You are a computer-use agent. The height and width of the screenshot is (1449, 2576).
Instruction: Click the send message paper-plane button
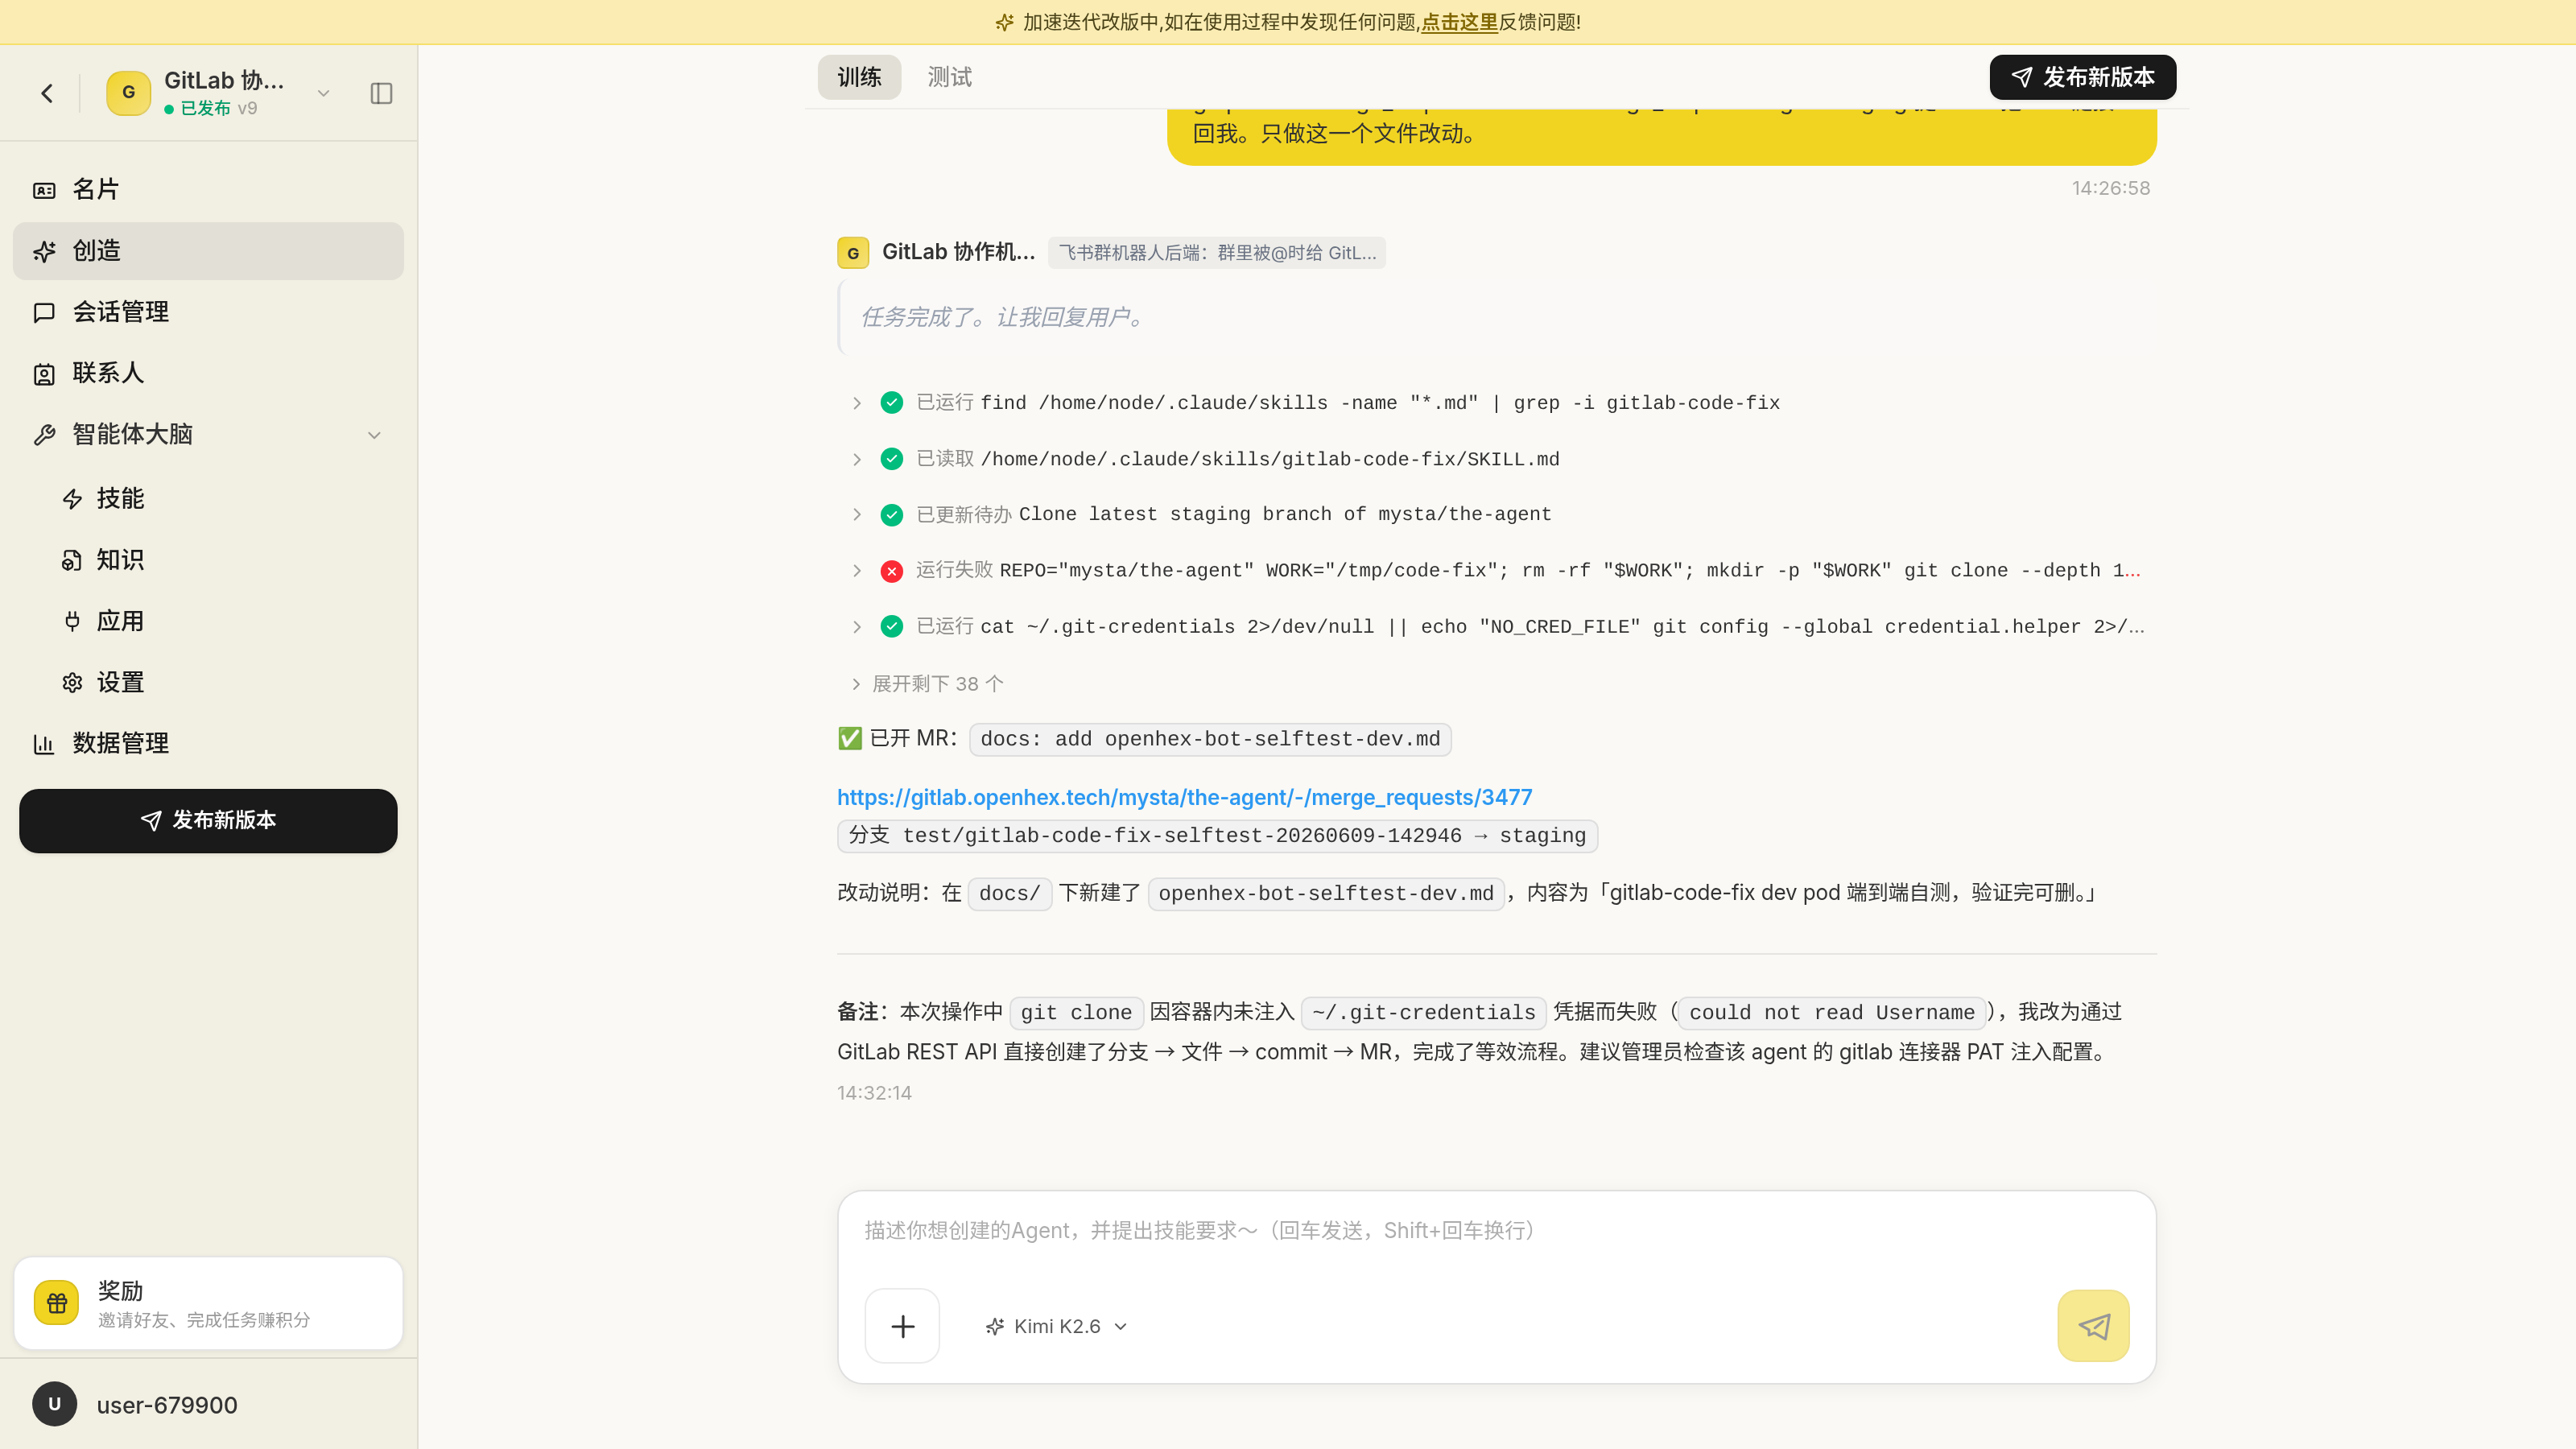tap(2093, 1326)
